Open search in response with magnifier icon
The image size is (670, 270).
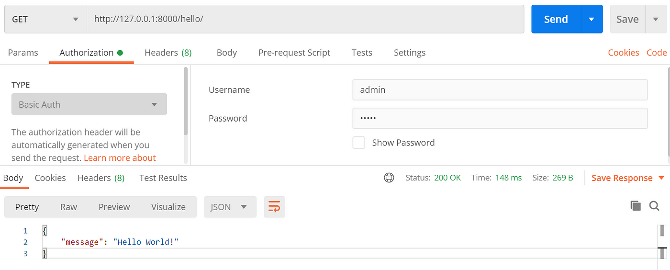pos(654,206)
